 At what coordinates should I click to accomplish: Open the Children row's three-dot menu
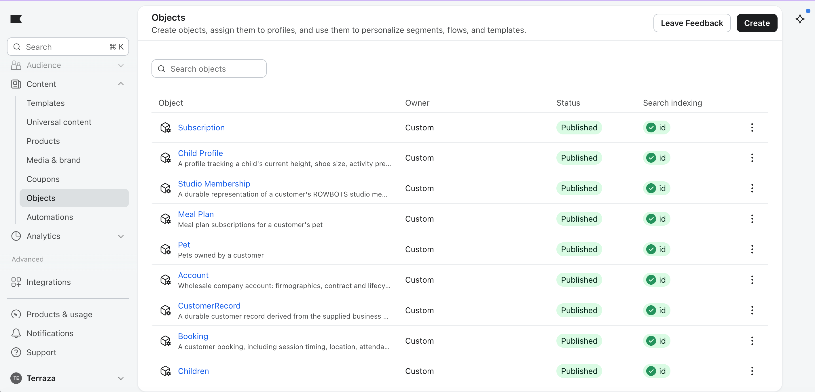[752, 371]
